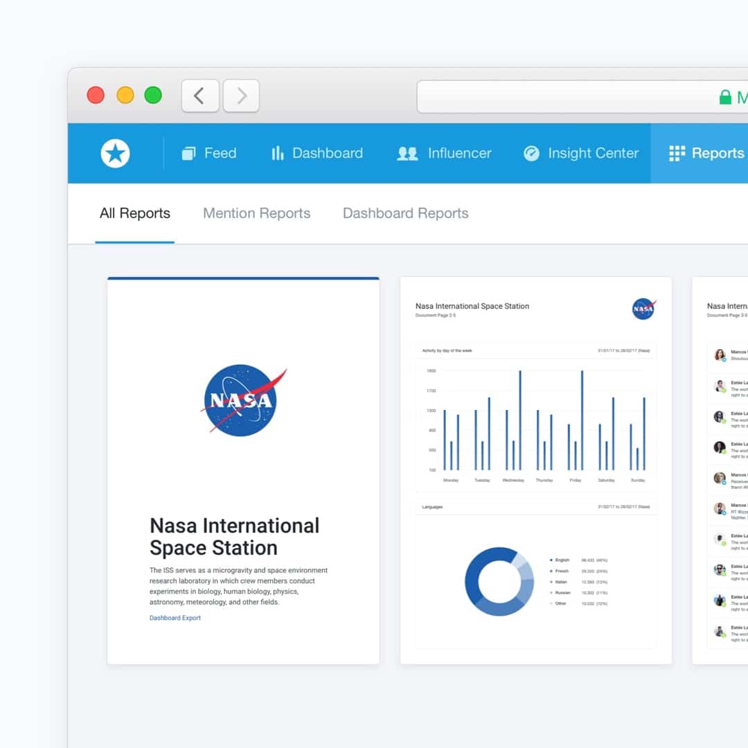The image size is (748, 748).
Task: Click the Reports grid icon
Action: click(x=677, y=153)
